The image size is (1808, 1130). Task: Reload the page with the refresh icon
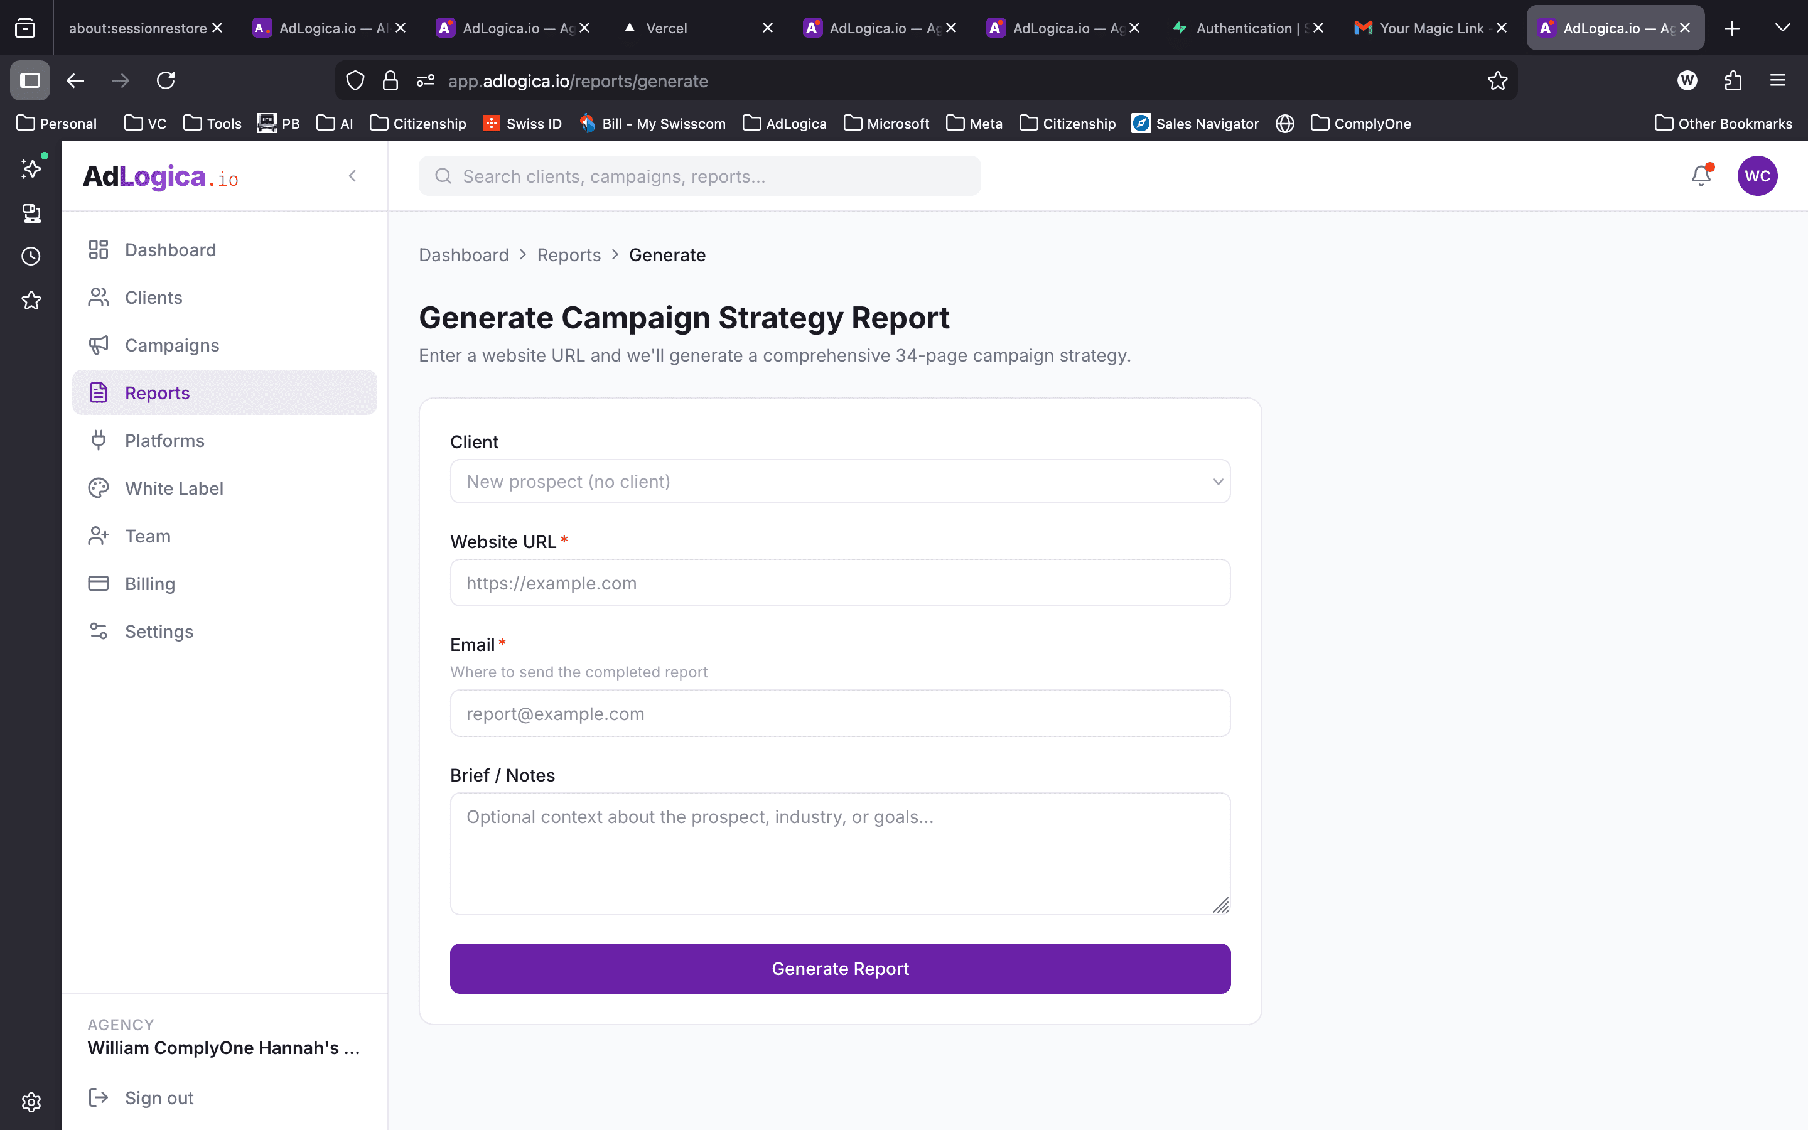pos(166,80)
